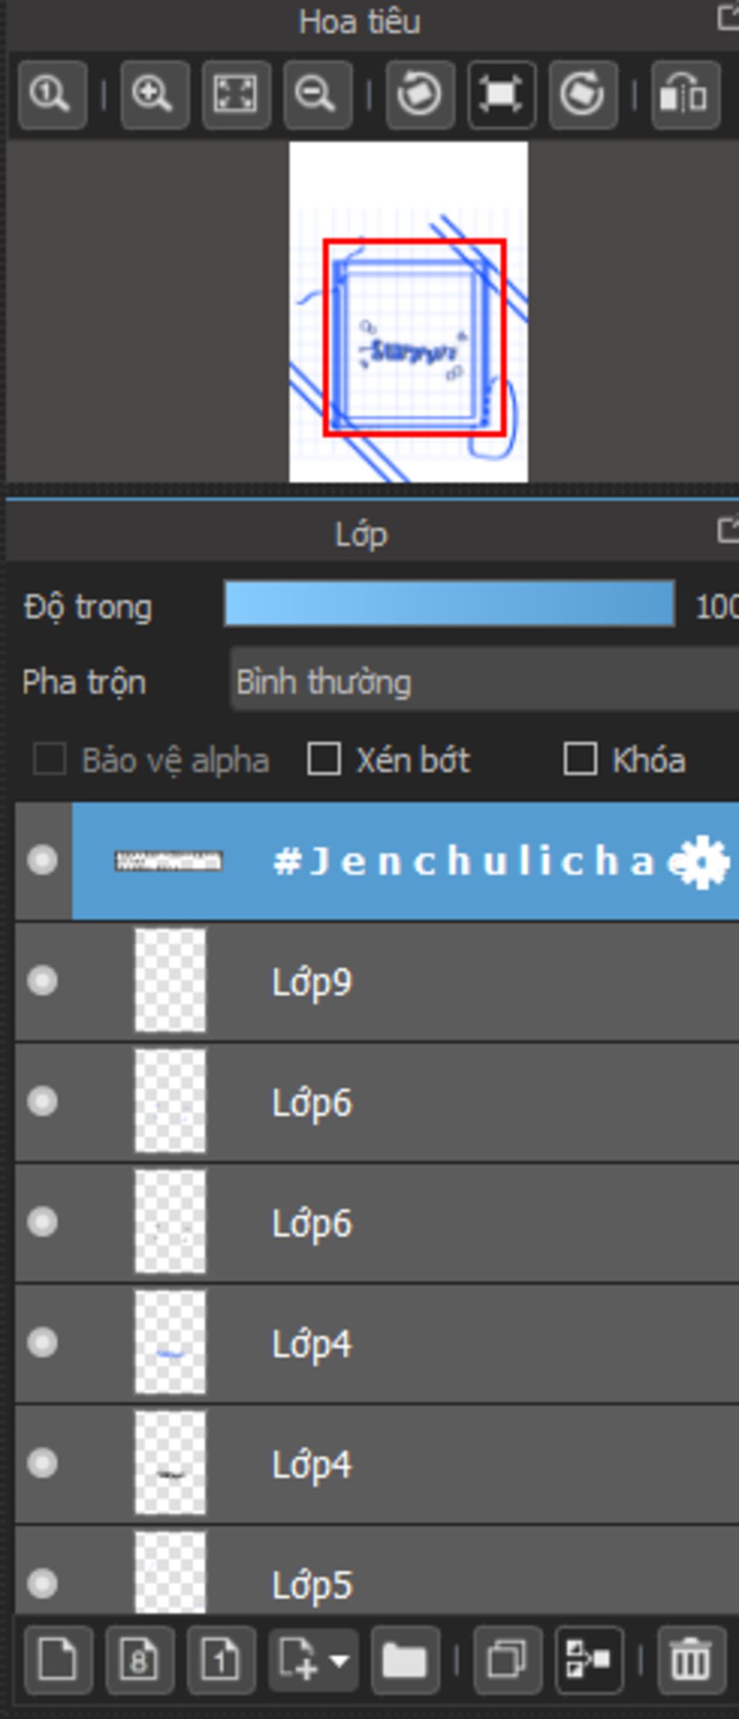Reset canvas rotation in navigator
This screenshot has width=739, height=1719.
tap(502, 95)
